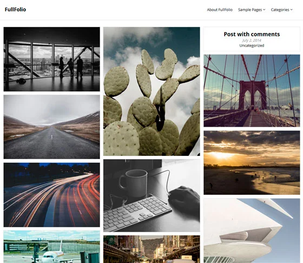
Task: Open the empty mountain road photo
Action: tap(52, 127)
